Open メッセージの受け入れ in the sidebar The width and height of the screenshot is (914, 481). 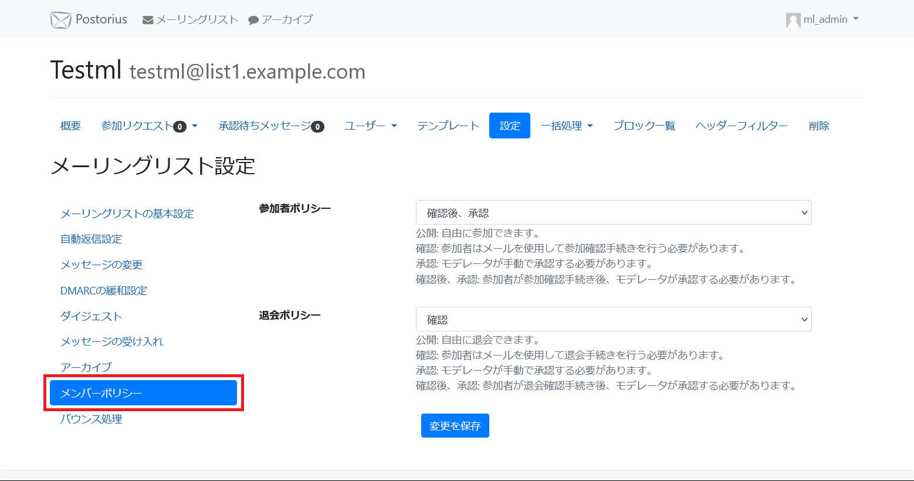point(111,341)
